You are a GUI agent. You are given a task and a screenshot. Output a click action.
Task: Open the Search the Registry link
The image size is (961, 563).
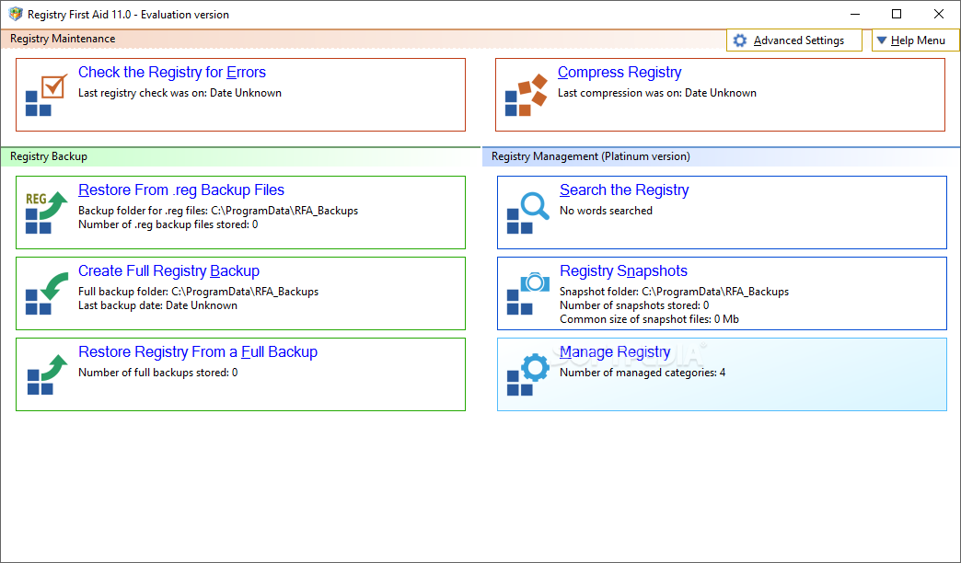tap(624, 190)
